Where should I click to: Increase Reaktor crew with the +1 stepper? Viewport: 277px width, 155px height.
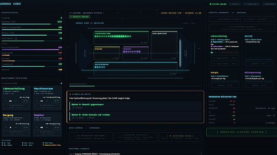pos(47,127)
